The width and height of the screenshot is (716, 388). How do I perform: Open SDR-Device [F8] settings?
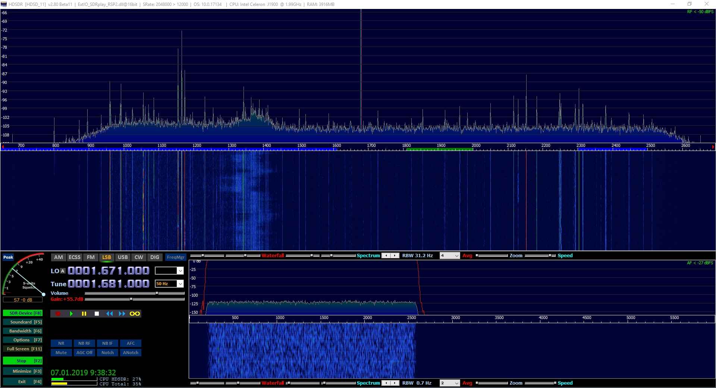point(23,313)
